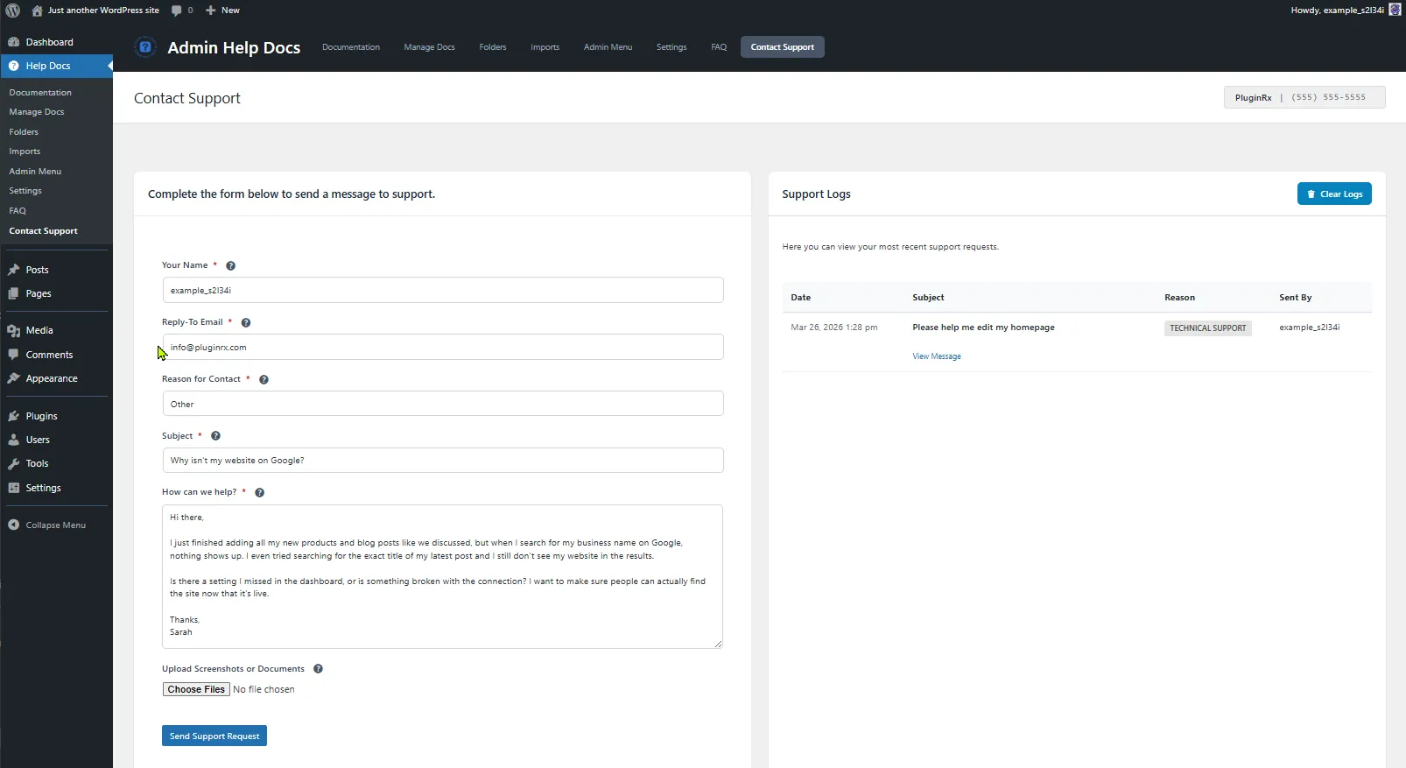Open the comments bubble icon in admin bar
The height and width of the screenshot is (768, 1406).
(x=177, y=11)
